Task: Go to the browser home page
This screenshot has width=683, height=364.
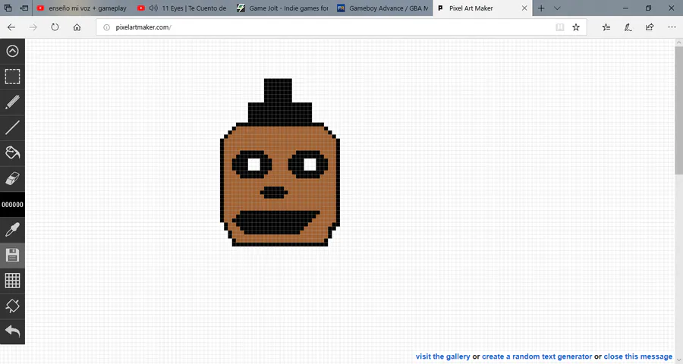Action: coord(77,27)
